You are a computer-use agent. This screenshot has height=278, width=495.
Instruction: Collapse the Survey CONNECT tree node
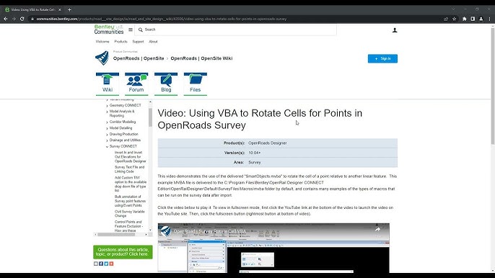(x=107, y=147)
